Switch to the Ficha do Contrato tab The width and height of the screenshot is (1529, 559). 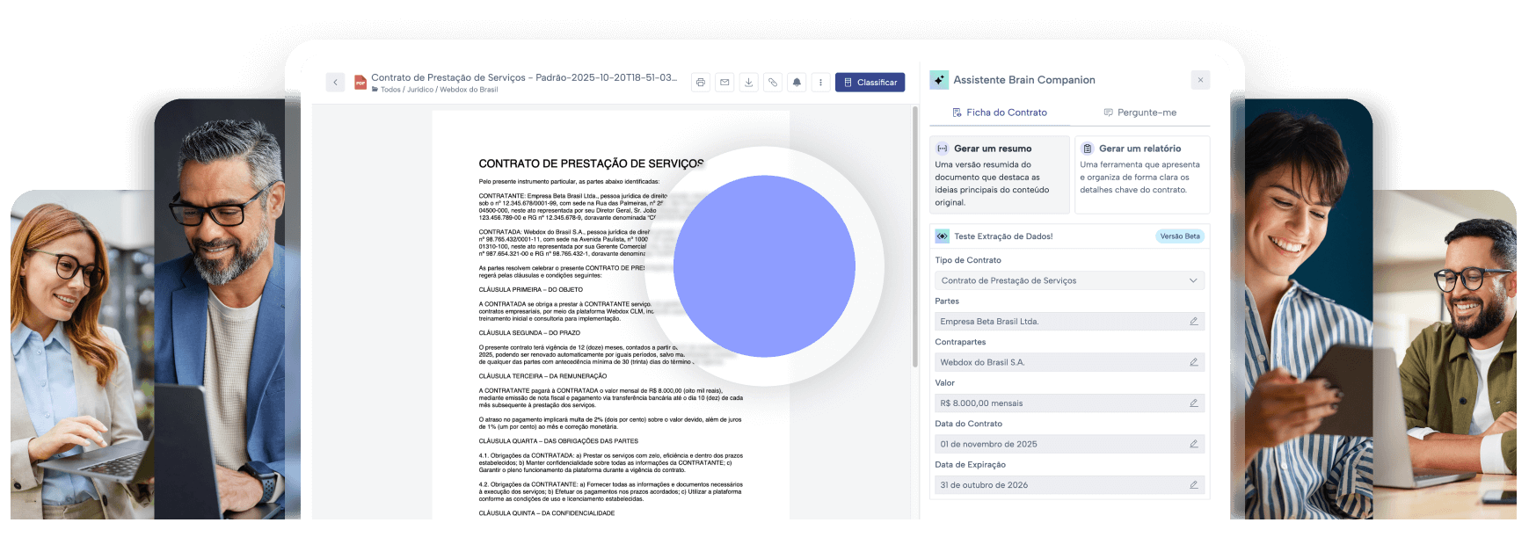tap(1000, 113)
